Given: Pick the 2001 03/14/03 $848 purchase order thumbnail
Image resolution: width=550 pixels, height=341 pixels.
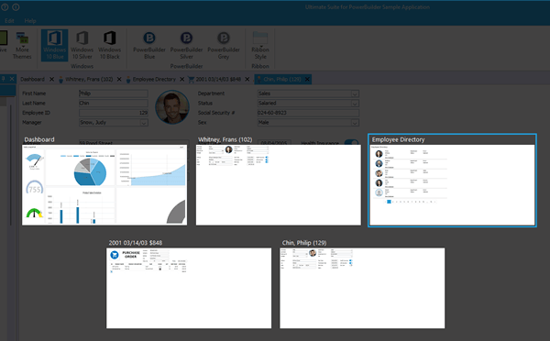Looking at the screenshot, I should pos(189,288).
